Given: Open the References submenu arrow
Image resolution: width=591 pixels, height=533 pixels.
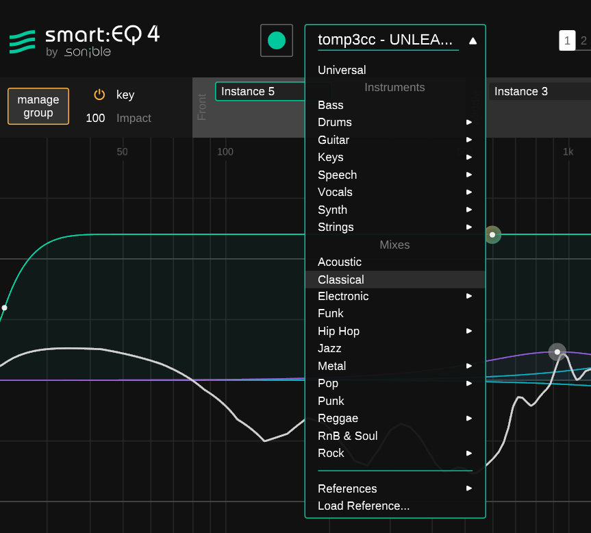Looking at the screenshot, I should click(x=469, y=488).
